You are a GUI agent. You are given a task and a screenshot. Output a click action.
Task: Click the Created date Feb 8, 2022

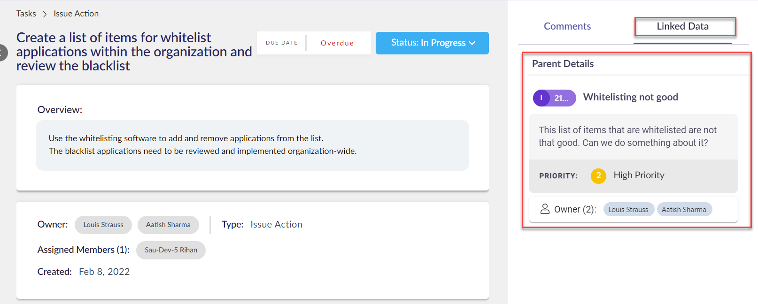[104, 272]
